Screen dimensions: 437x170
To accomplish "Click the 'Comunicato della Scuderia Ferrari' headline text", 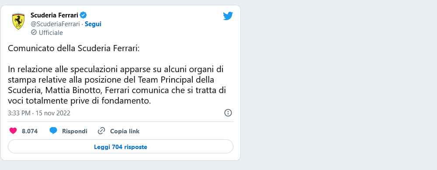I will coord(73,48).
